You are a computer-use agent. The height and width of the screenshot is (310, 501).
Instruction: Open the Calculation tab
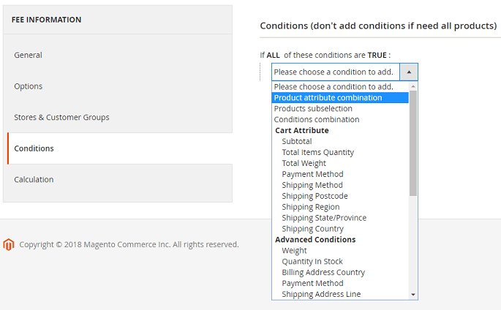[x=34, y=179]
